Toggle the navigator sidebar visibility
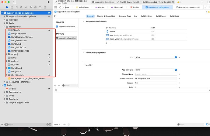The height and width of the screenshot is (136, 210). point(15,2)
